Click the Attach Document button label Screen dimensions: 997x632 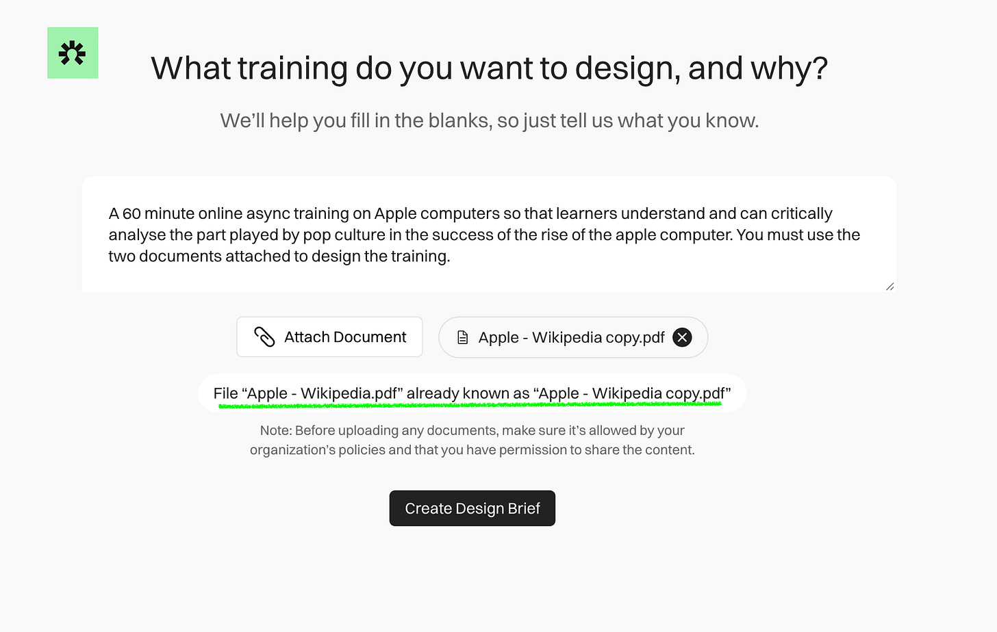tap(345, 337)
